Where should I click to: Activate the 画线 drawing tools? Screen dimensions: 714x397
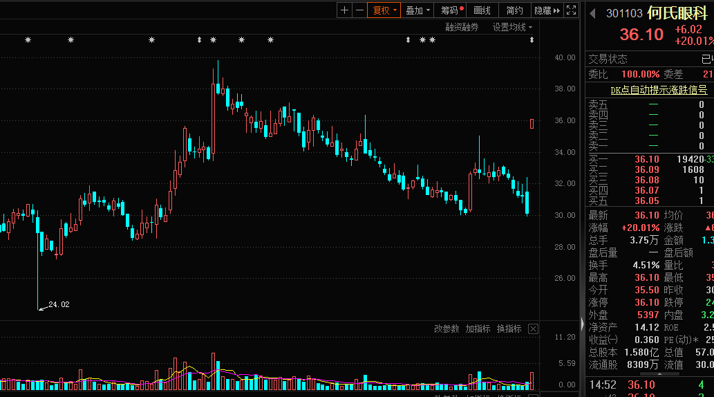[482, 10]
